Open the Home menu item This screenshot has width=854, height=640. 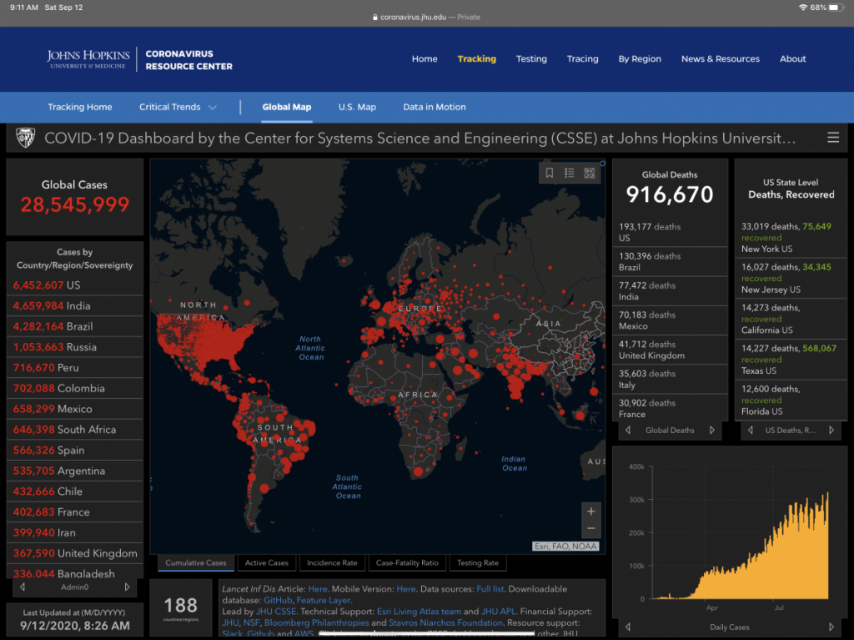click(424, 59)
